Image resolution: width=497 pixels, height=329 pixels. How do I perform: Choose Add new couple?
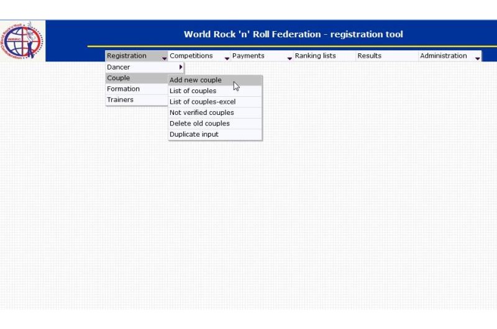196,80
